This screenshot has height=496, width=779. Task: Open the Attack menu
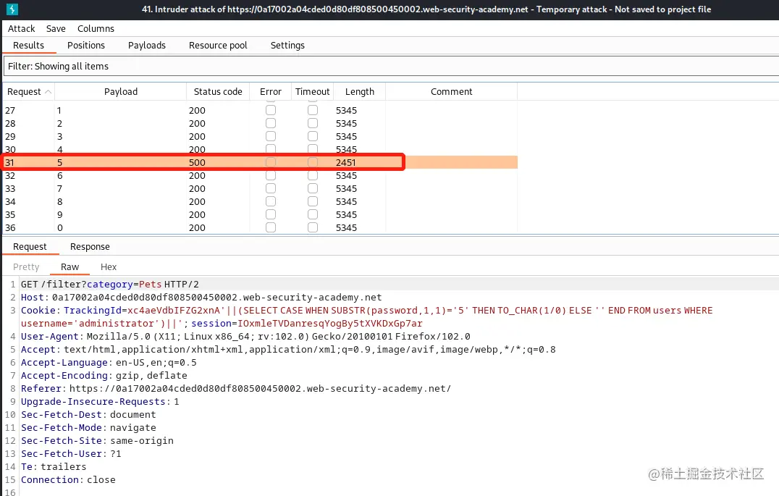(x=22, y=28)
